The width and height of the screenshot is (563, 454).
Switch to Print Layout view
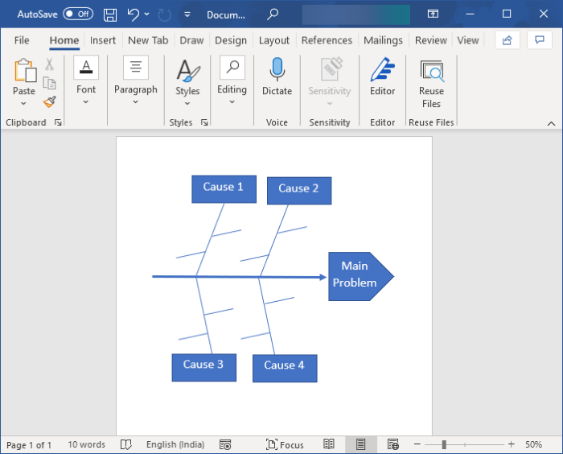tap(361, 444)
